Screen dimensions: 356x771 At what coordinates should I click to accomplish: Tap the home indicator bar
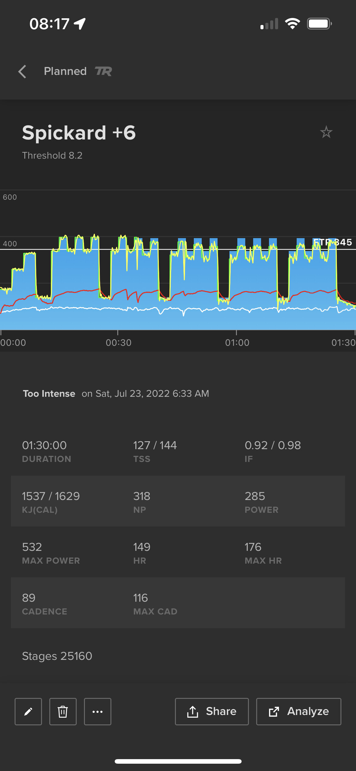pos(178,761)
